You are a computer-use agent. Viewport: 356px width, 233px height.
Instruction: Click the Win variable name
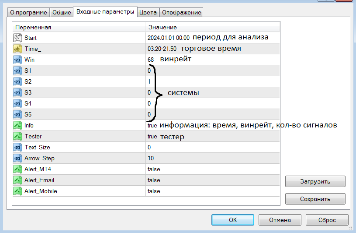point(30,60)
